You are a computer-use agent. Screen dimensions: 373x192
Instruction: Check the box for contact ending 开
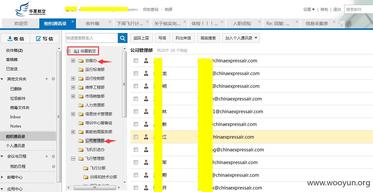(x=136, y=188)
